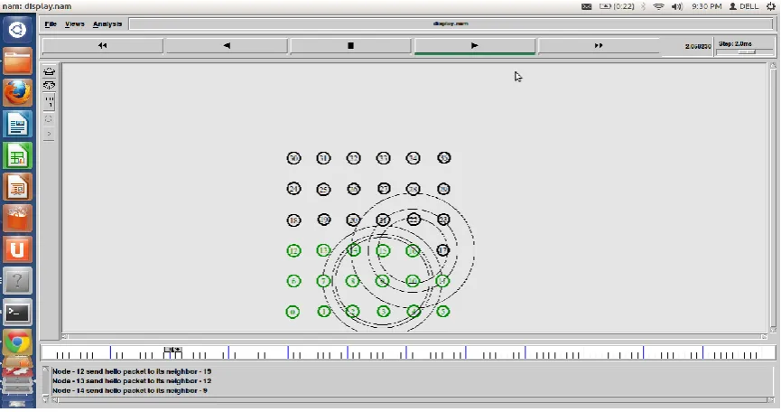The height and width of the screenshot is (412, 781).
Task: Launch LibreOffice Writer from the launcher
Action: tap(17, 124)
